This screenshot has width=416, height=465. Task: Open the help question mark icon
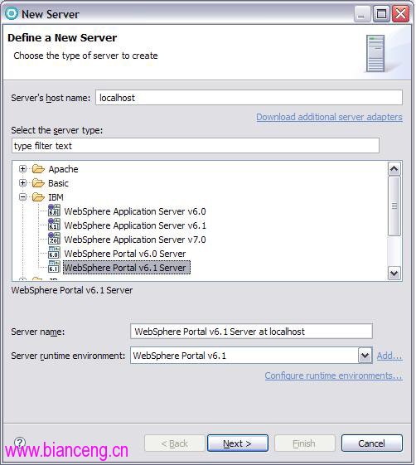tap(20, 443)
